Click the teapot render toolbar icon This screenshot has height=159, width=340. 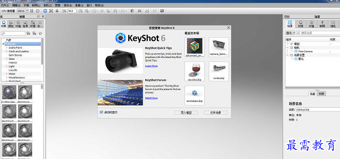pyautogui.click(x=147, y=11)
